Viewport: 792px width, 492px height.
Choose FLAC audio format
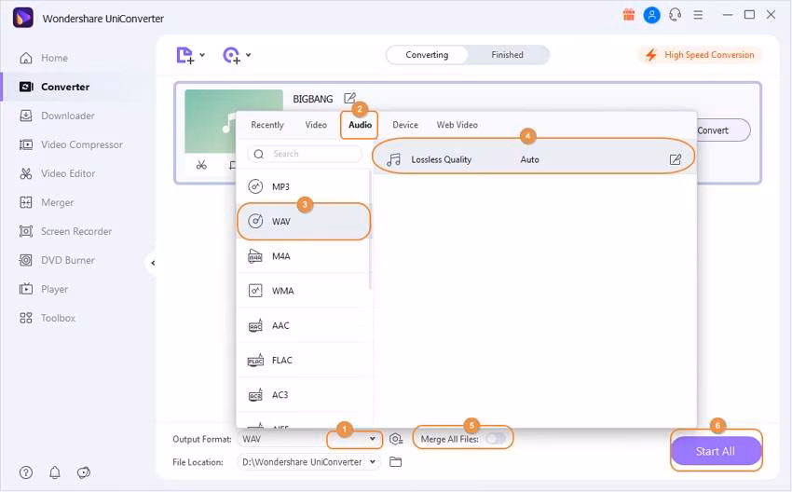304,361
